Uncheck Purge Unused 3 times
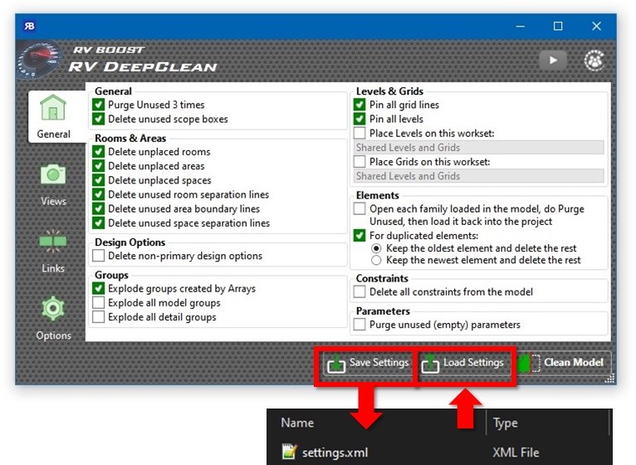 [x=98, y=105]
